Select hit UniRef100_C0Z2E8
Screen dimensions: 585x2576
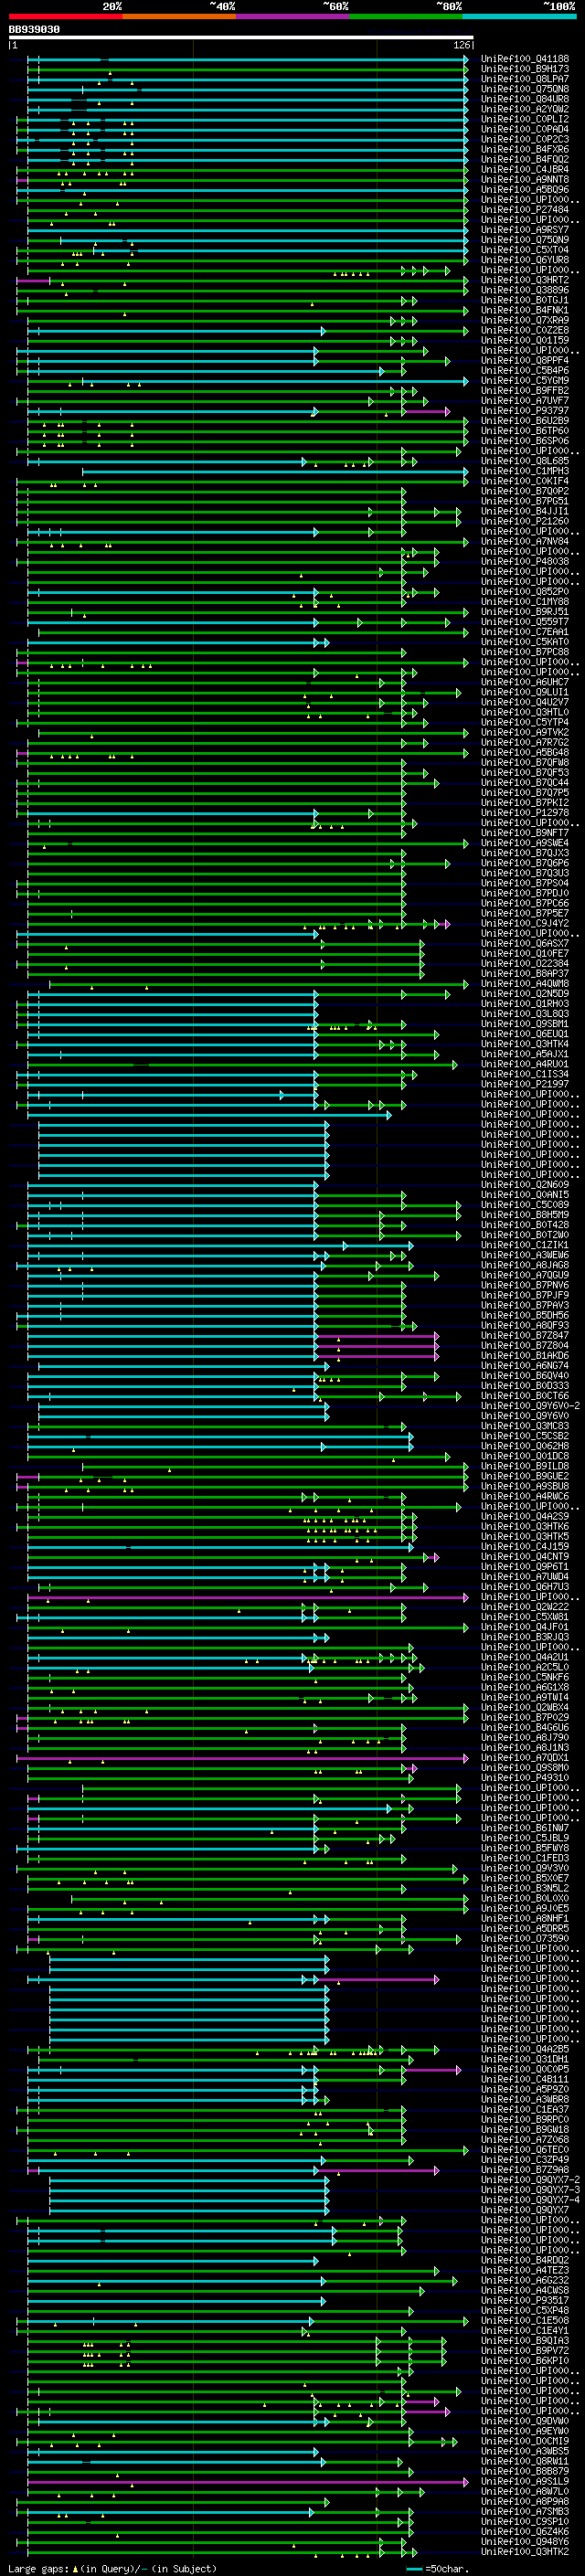pyautogui.click(x=525, y=330)
